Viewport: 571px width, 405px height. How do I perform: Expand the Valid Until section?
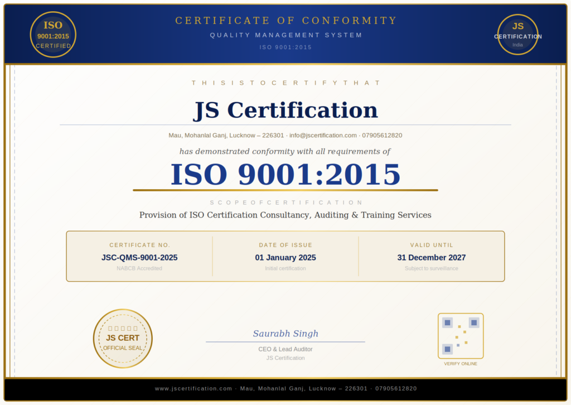432,245
